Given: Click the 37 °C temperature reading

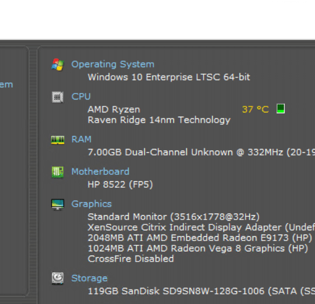Looking at the screenshot, I should [255, 109].
